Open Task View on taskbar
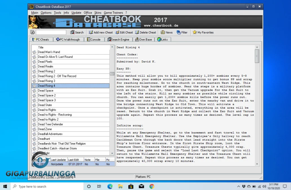 (x=99, y=186)
